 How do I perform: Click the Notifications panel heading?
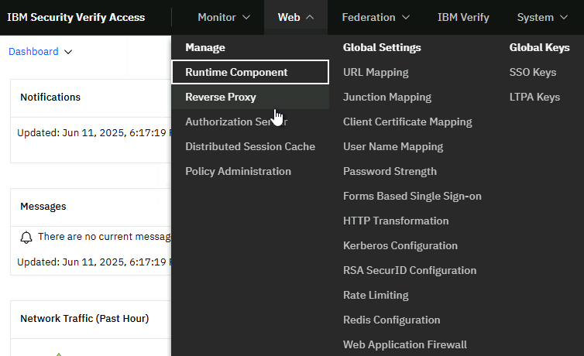pos(50,97)
